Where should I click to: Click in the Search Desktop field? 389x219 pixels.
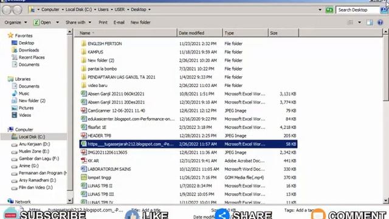coord(358,10)
